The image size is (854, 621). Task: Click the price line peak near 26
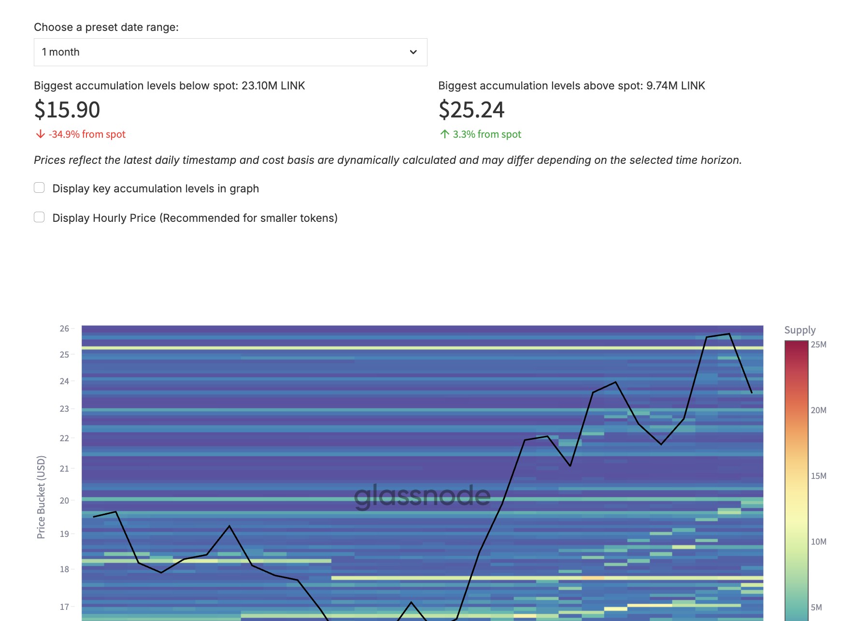tap(729, 334)
